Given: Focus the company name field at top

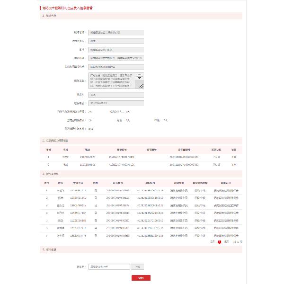Looking at the screenshot, I should click(116, 33).
